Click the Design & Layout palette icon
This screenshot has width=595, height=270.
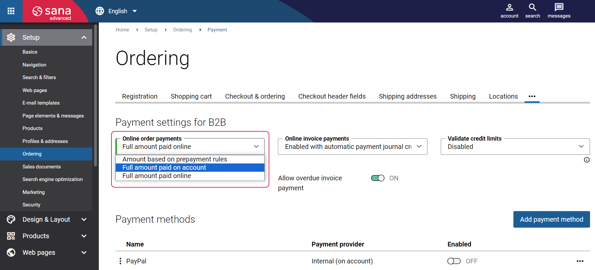tap(11, 219)
